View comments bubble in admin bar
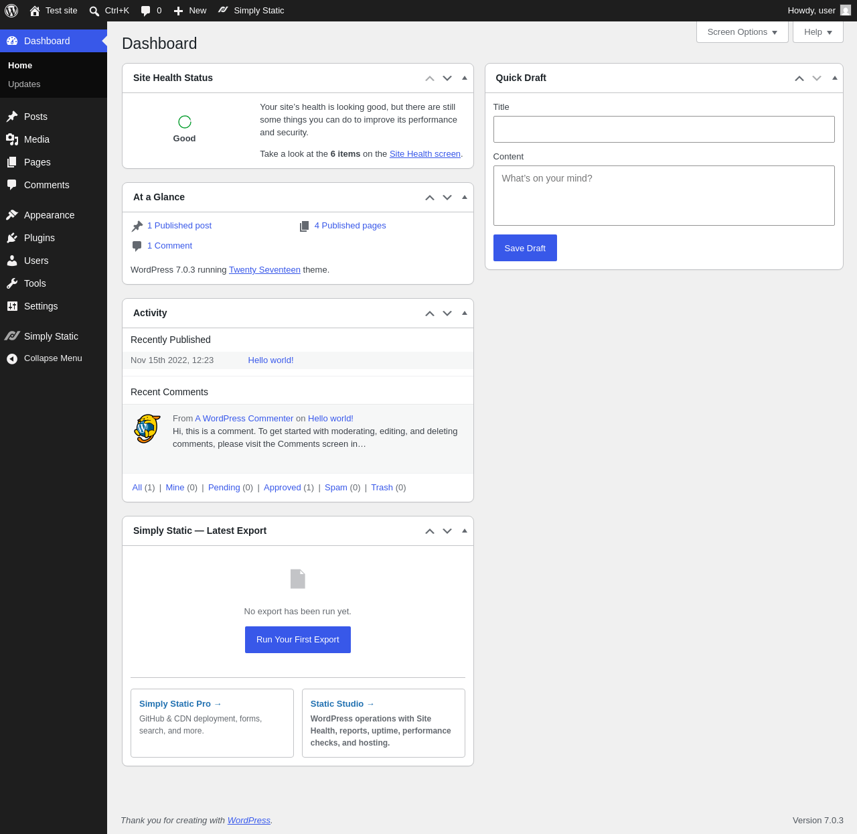The width and height of the screenshot is (857, 834). pyautogui.click(x=151, y=11)
